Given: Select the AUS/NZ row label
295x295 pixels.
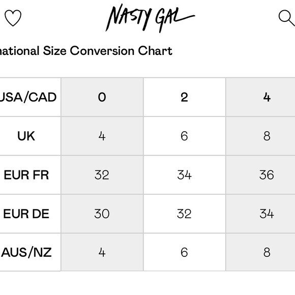Looking at the screenshot, I should 31,252.
